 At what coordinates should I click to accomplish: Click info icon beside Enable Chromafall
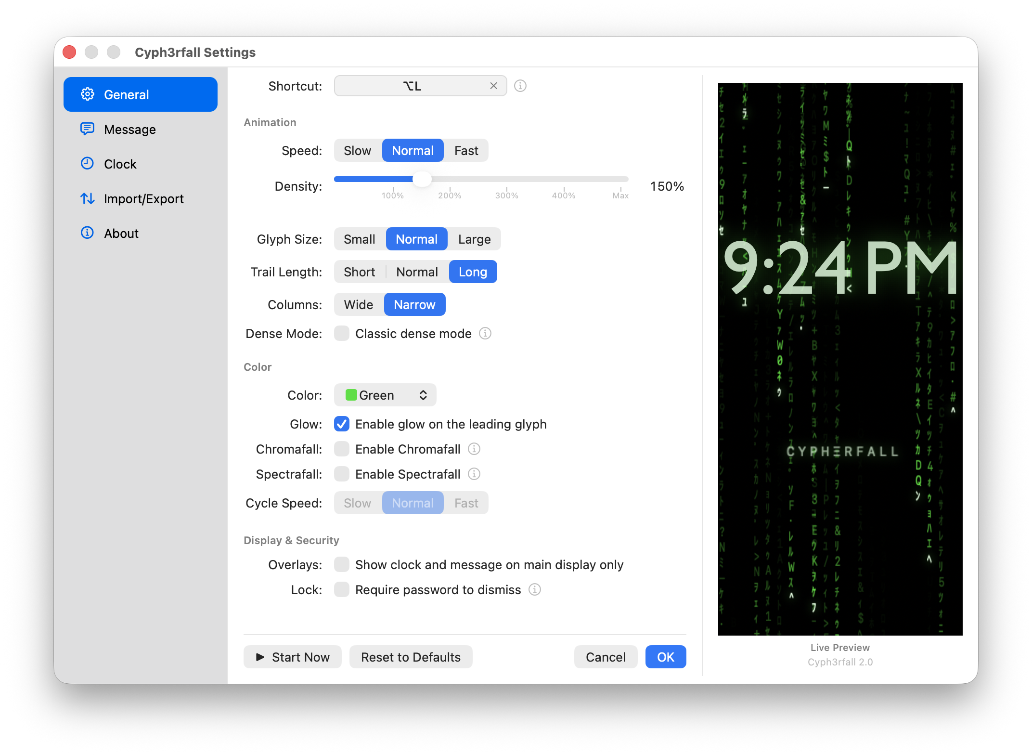(474, 449)
